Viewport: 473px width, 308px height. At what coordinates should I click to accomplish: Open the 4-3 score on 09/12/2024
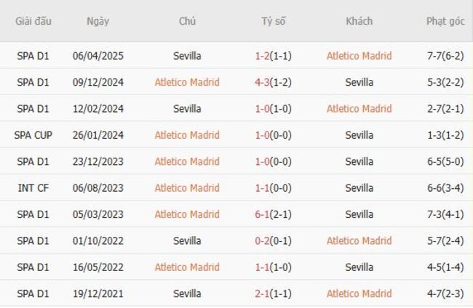coord(263,82)
